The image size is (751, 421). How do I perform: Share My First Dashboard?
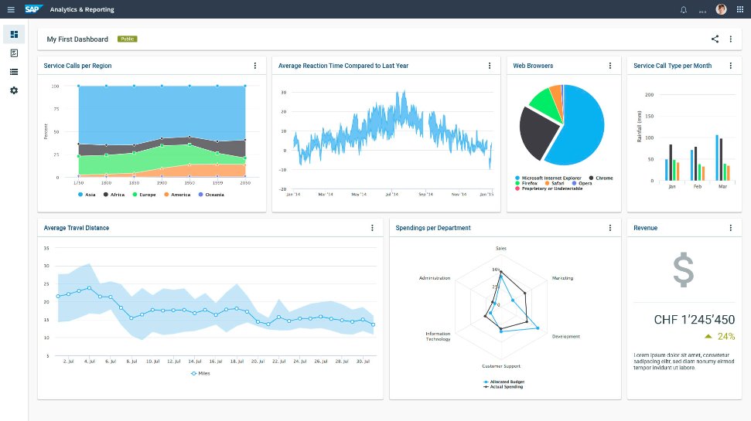[715, 39]
